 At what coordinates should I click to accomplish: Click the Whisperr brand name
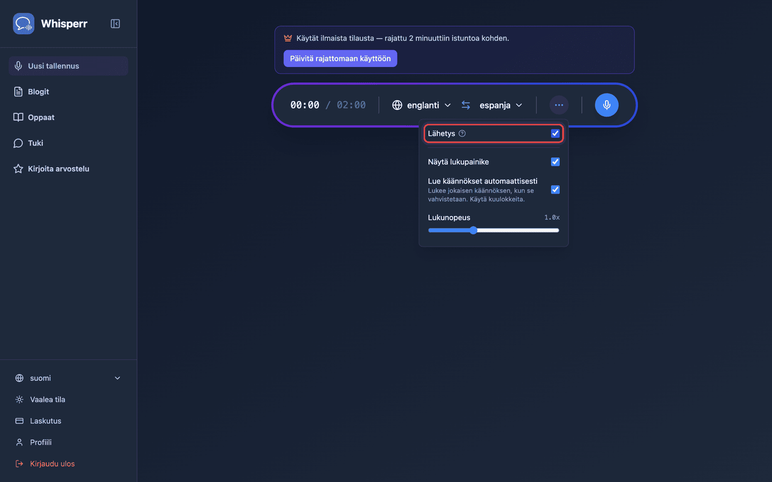point(64,24)
